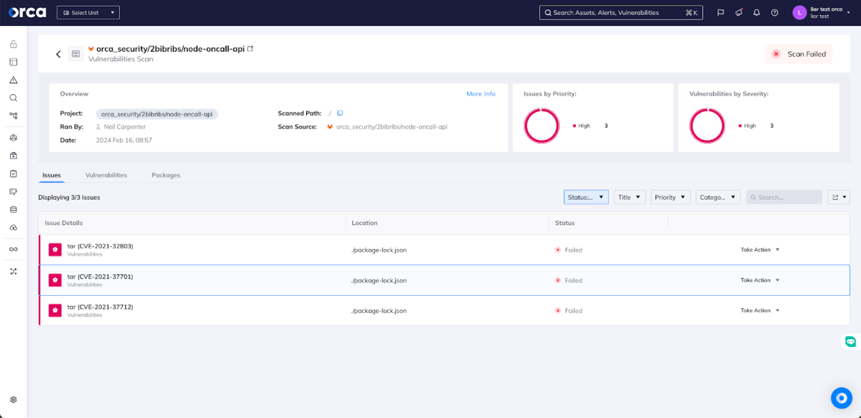Click ./package-lock.json in CVE-2021-37712 row
Viewport: 861px width, 418px height.
pyautogui.click(x=379, y=310)
